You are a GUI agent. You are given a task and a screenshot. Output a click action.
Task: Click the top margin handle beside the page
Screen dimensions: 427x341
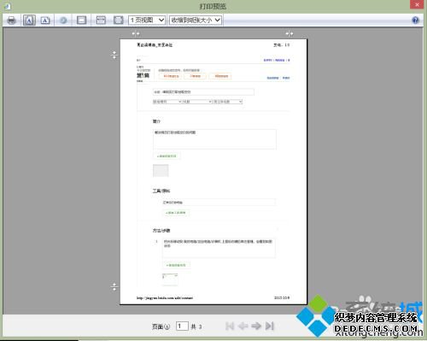(x=114, y=55)
